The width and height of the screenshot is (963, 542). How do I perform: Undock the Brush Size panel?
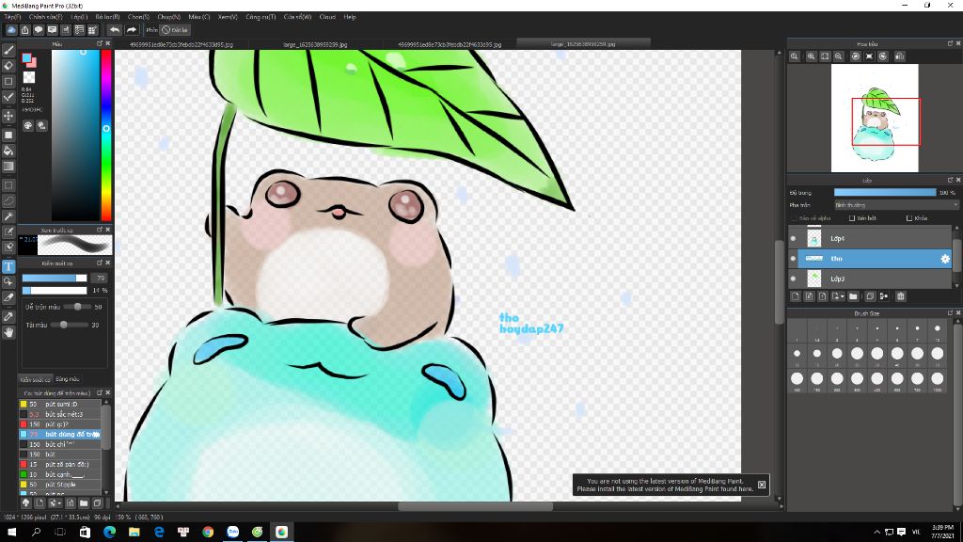coord(950,313)
